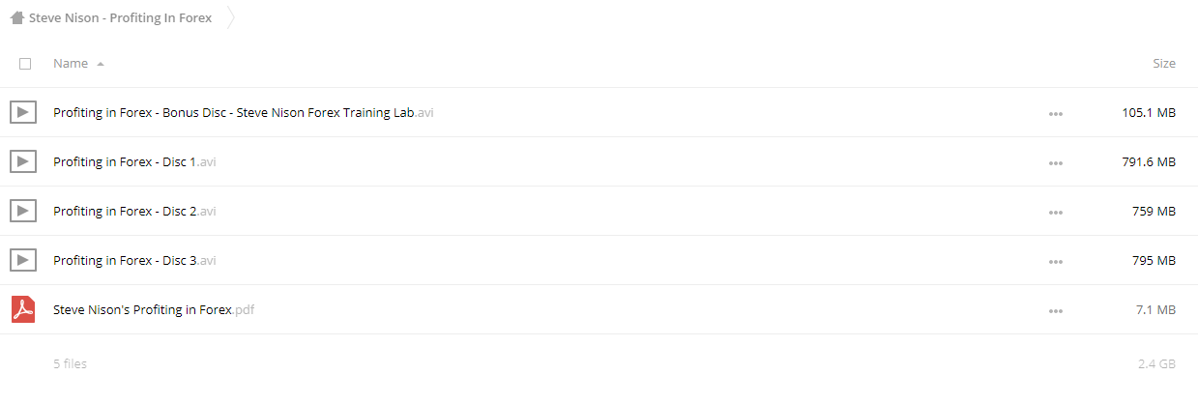
Task: Click the red PDF icon for Steve Nison's file
Action: point(23,309)
